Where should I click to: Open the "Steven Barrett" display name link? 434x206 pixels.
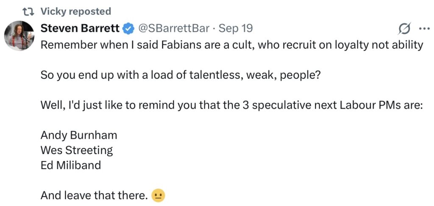tap(81, 29)
